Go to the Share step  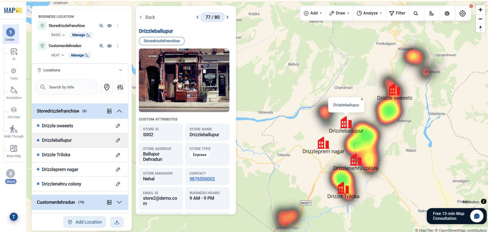click(11, 177)
